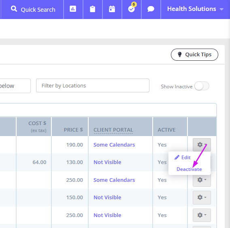Open the reports bar chart icon
Viewport: 230px width, 228px height.
pyautogui.click(x=73, y=9)
